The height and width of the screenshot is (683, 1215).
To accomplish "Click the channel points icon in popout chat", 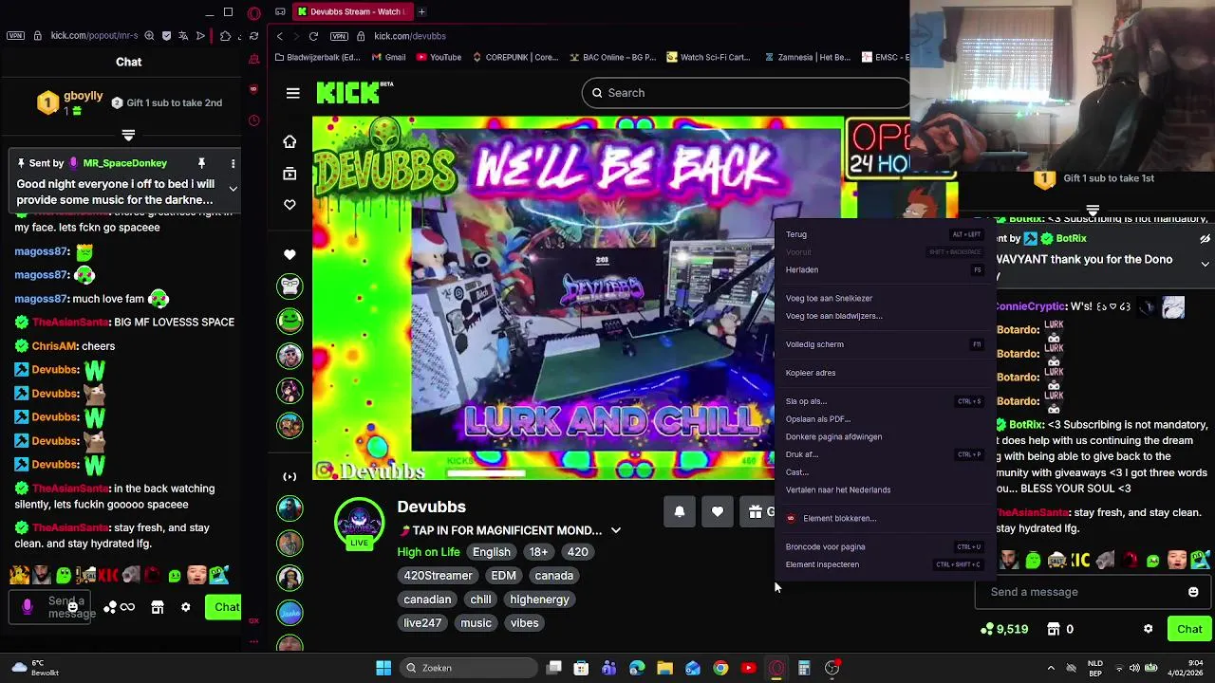I will point(110,607).
